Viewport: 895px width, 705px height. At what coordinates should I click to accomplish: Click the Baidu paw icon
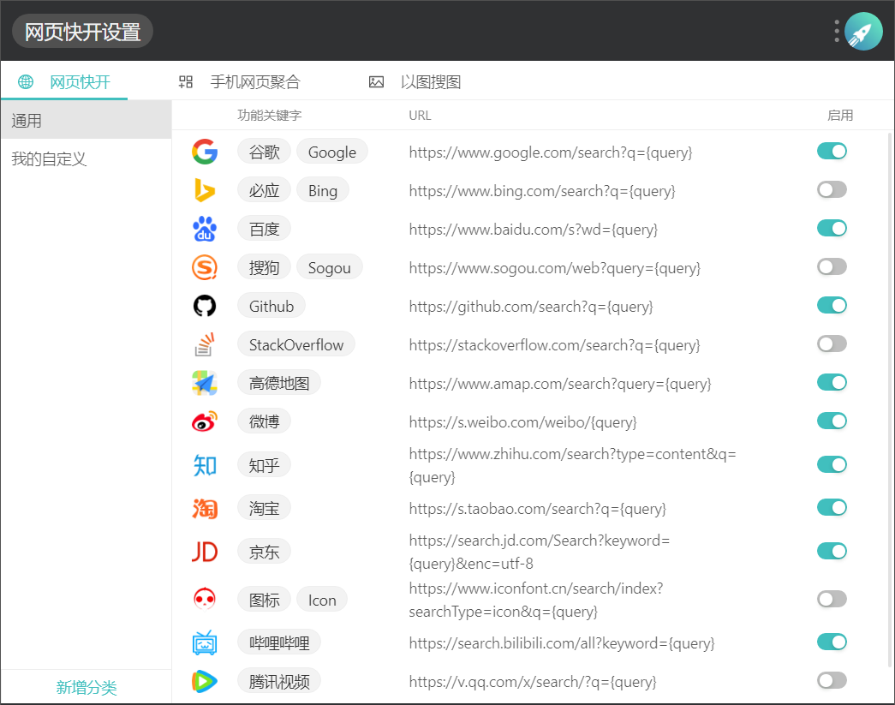coord(205,229)
